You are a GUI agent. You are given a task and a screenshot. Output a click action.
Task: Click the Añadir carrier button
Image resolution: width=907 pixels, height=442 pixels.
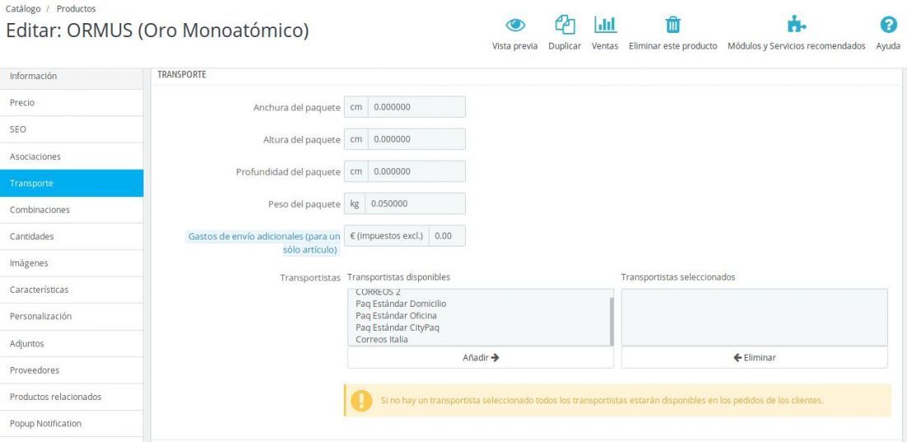point(480,358)
